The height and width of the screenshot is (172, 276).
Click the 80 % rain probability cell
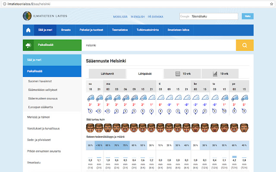[108, 145]
